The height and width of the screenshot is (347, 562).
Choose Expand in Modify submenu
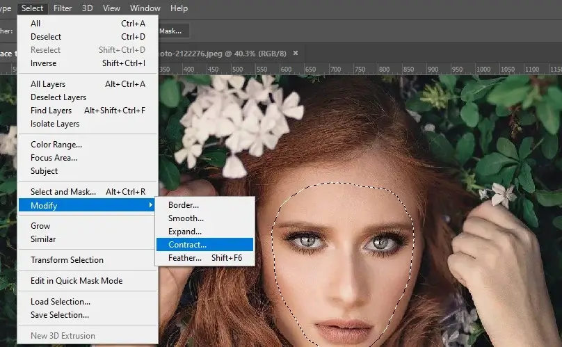204,232
